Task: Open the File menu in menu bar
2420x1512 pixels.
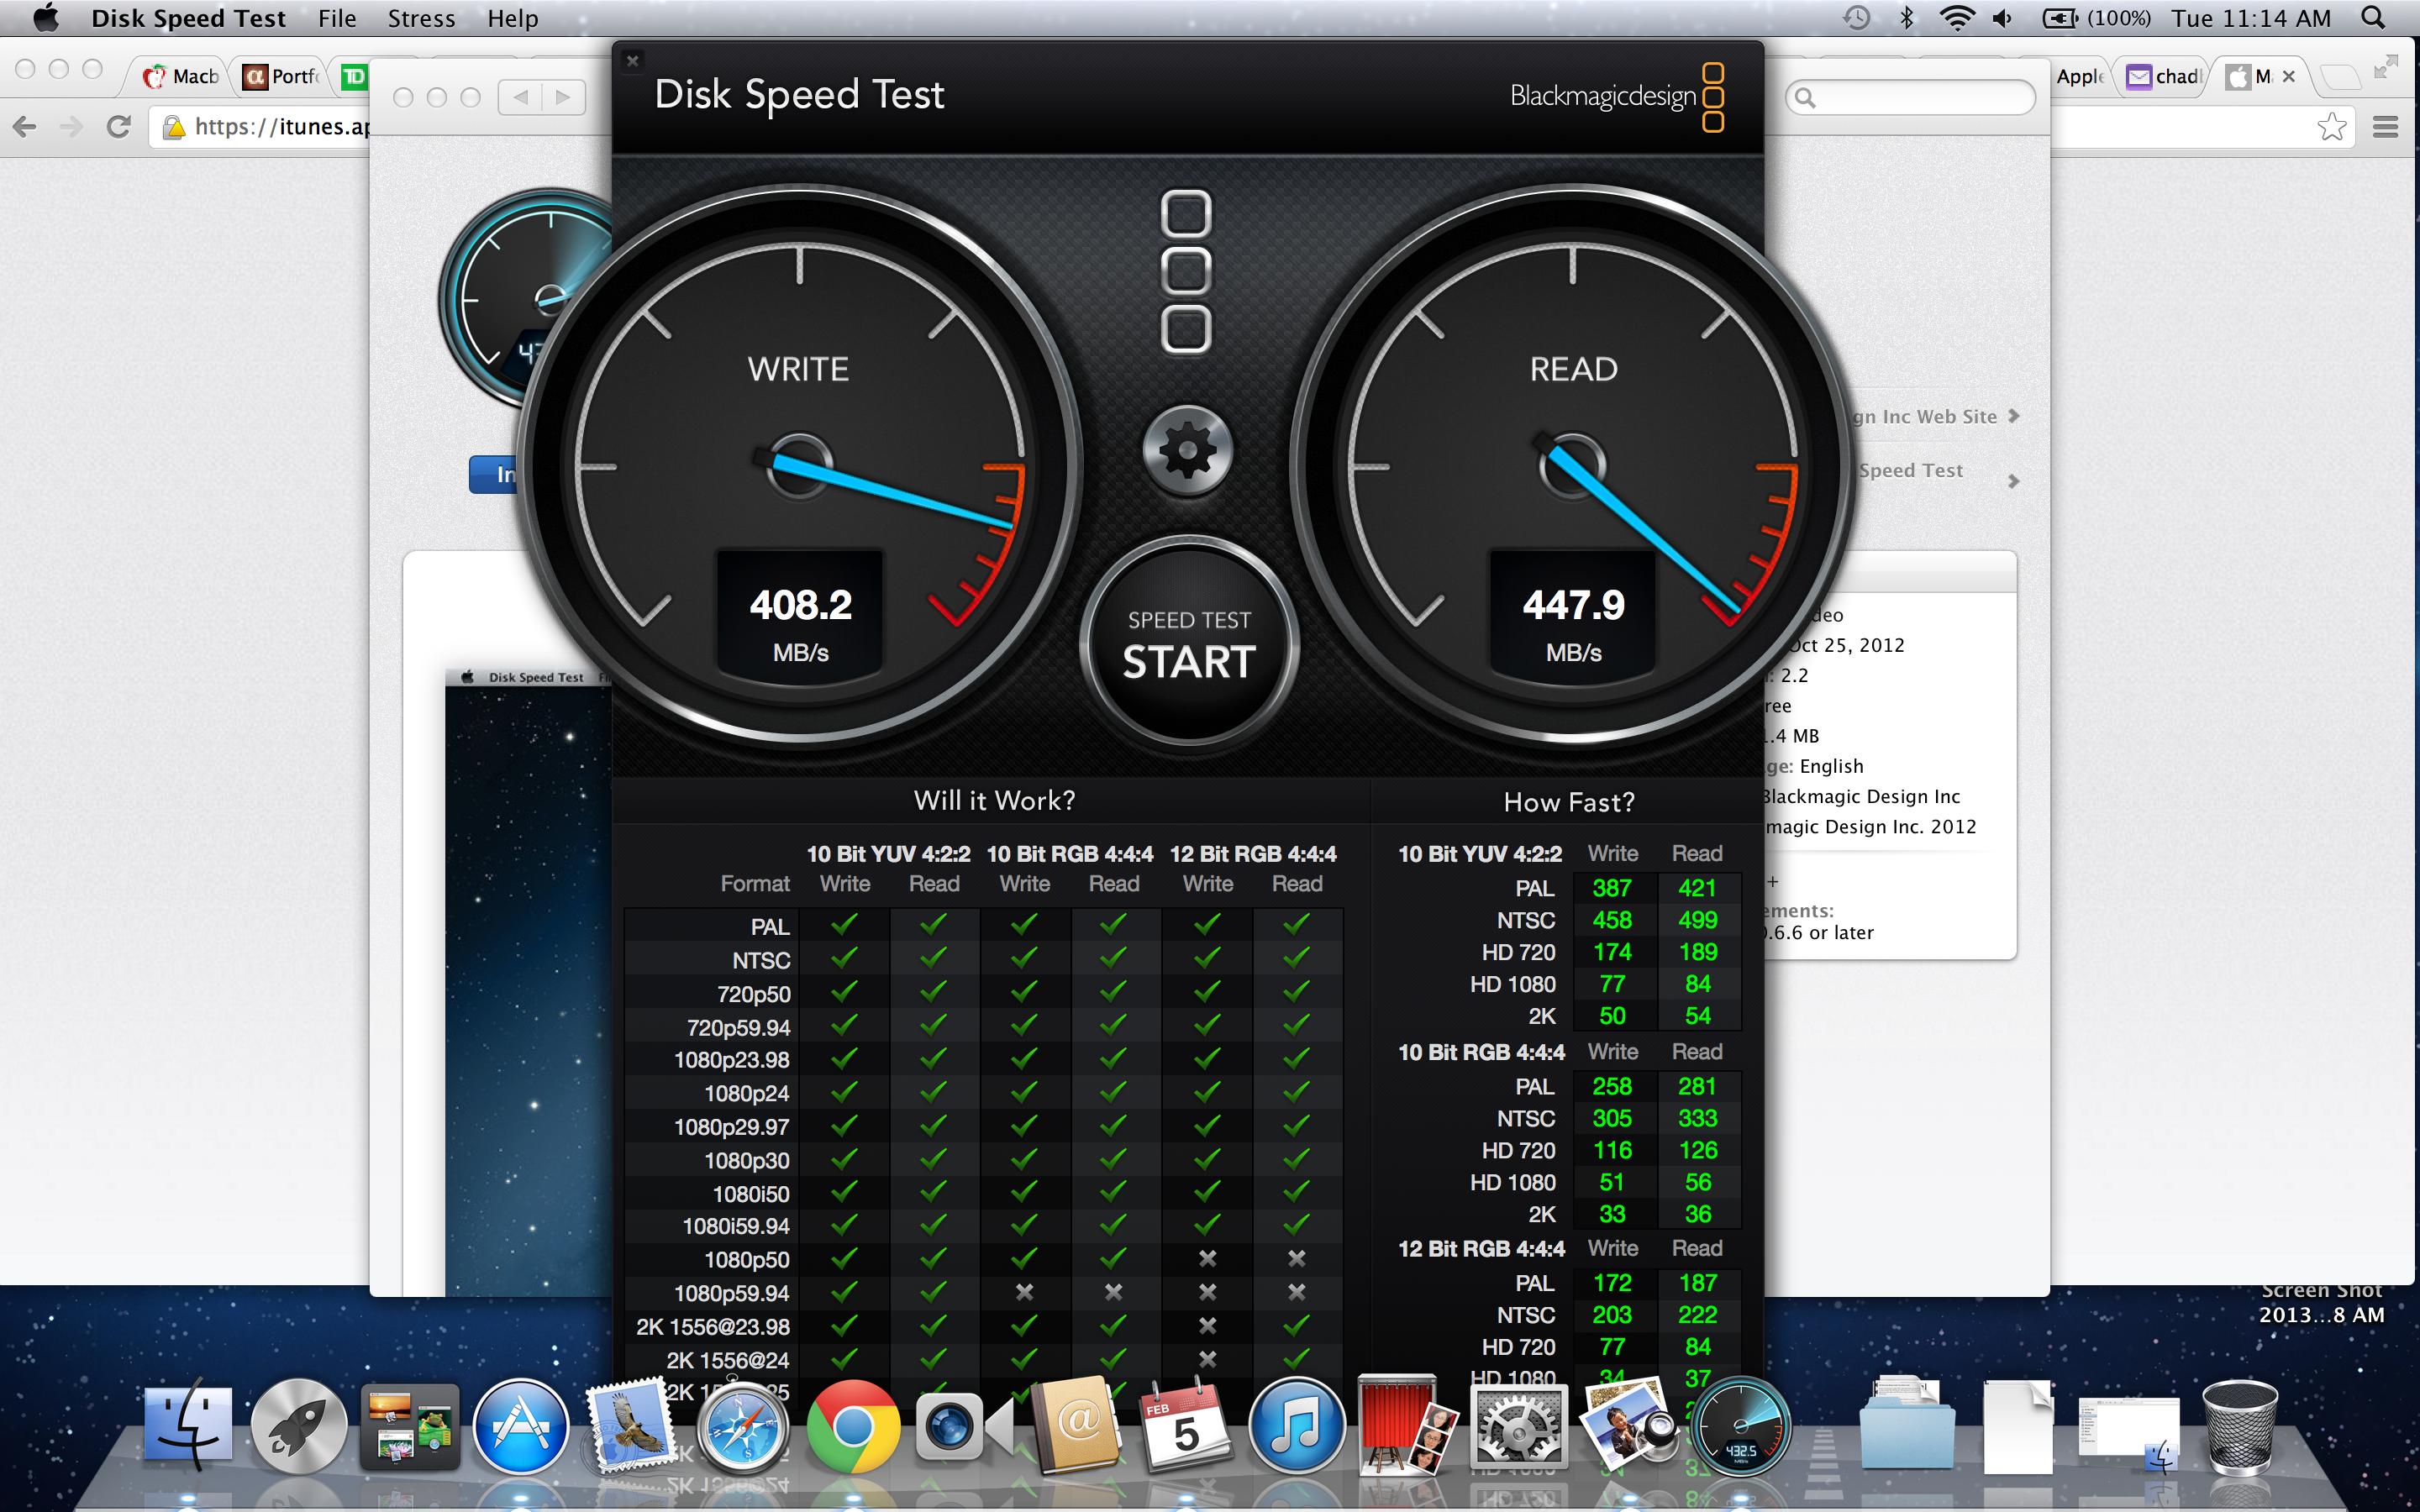Action: (x=337, y=18)
